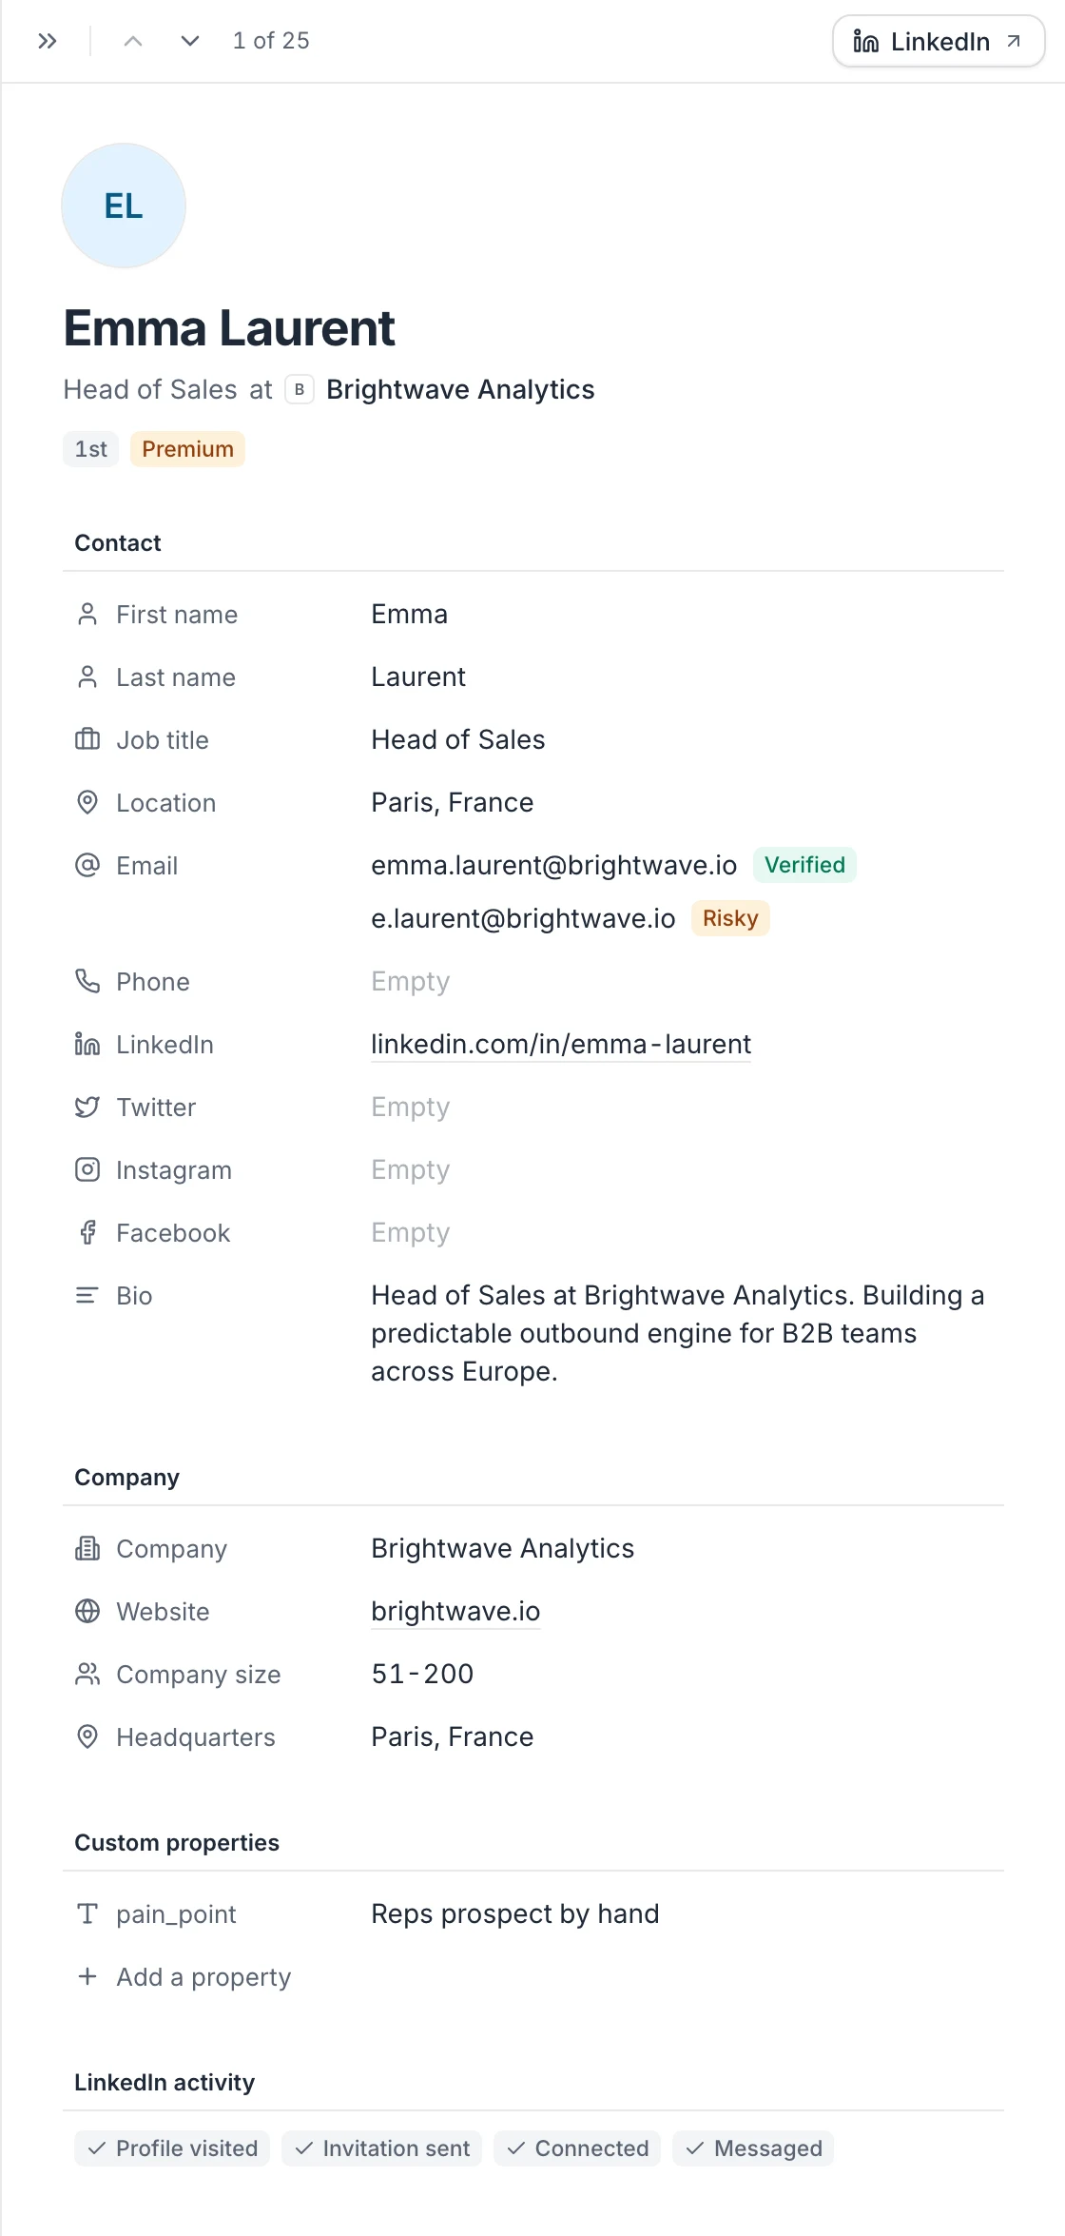Viewport: 1065px width, 2236px height.
Task: Click the Messaged activity chip
Action: [x=753, y=2148]
